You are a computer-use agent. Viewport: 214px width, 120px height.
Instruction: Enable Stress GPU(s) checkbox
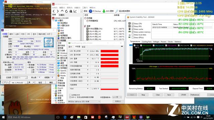point(133,37)
